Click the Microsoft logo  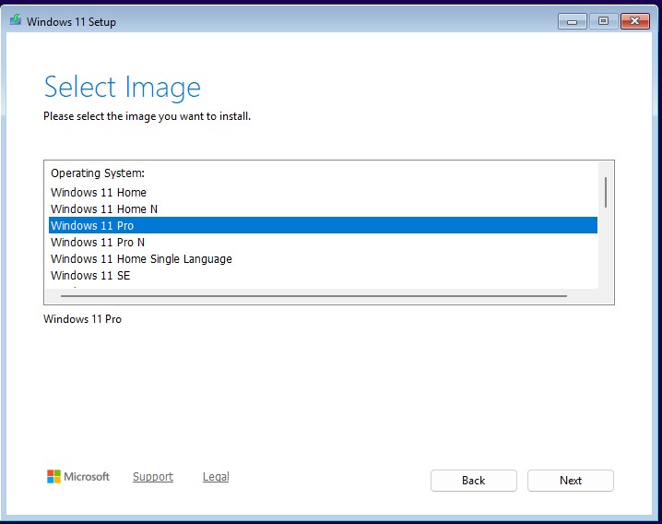(78, 477)
